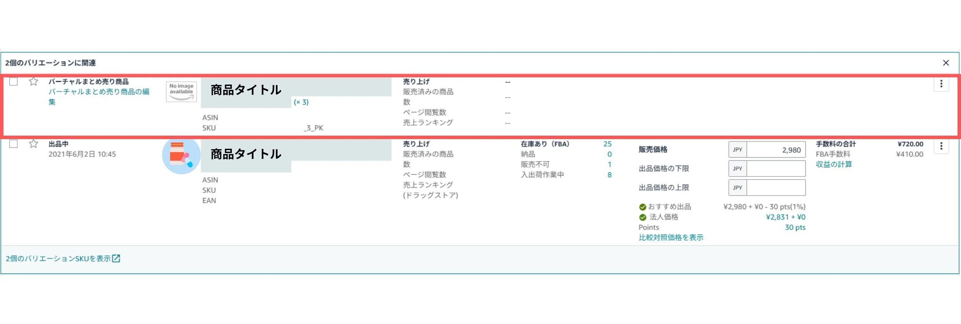Open the 収益の計算 link
961x324 pixels.
coord(834,164)
